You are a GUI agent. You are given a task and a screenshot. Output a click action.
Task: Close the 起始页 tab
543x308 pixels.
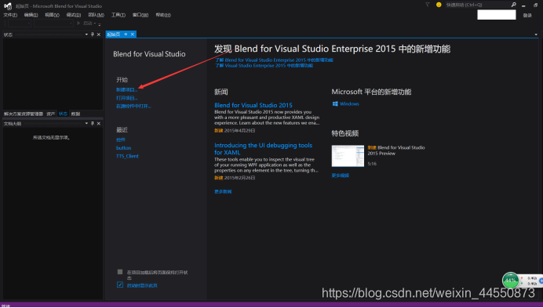(x=133, y=34)
